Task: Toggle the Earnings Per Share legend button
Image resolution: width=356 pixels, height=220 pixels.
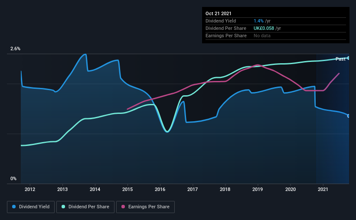Action: pyautogui.click(x=145, y=207)
